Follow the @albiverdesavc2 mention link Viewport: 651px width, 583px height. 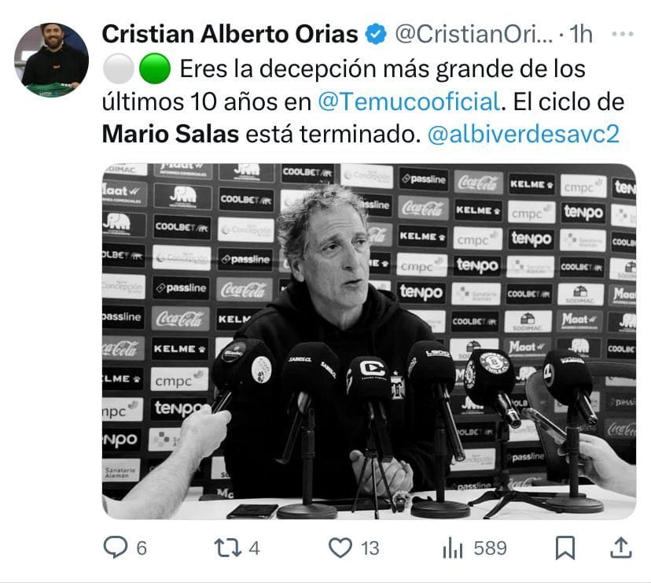point(524,135)
